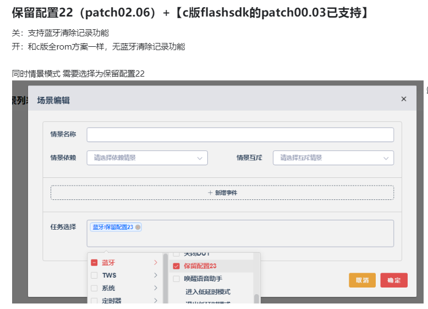Click the 取消 cancel button

pyautogui.click(x=362, y=280)
